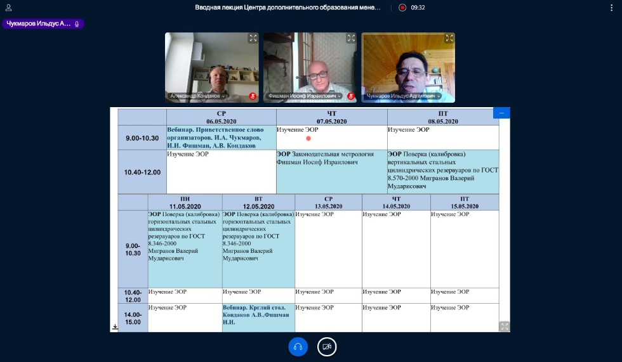Toggle the headphones listen-only audio button
The height and width of the screenshot is (362, 622).
point(298,347)
